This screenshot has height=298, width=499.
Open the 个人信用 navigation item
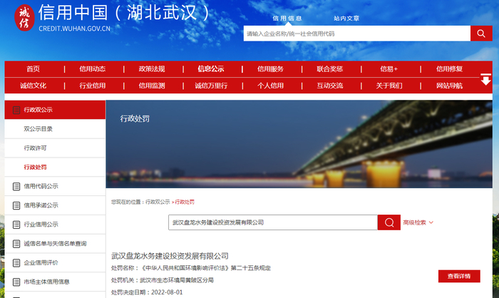click(x=270, y=86)
